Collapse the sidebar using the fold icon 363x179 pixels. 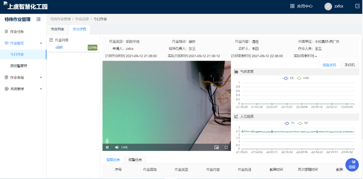coord(38,19)
